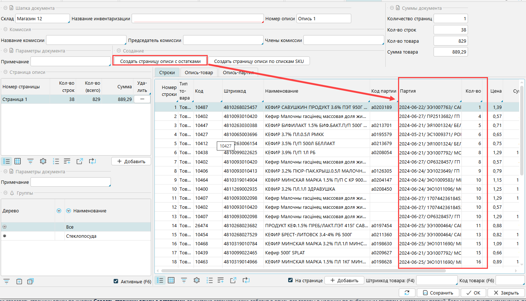Click the single-square plus icon under Группы tree

[x=19, y=281]
